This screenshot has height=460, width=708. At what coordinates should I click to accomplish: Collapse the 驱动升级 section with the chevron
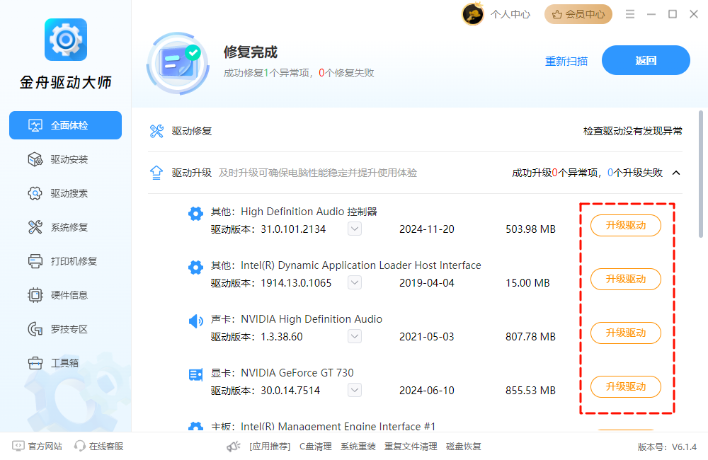pyautogui.click(x=675, y=171)
